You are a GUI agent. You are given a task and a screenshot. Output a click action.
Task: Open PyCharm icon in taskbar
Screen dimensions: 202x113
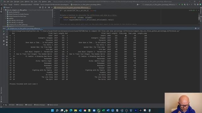pos(99,110)
